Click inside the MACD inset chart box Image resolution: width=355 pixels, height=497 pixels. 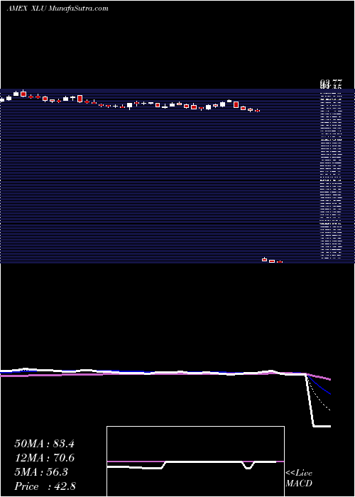tap(195, 461)
